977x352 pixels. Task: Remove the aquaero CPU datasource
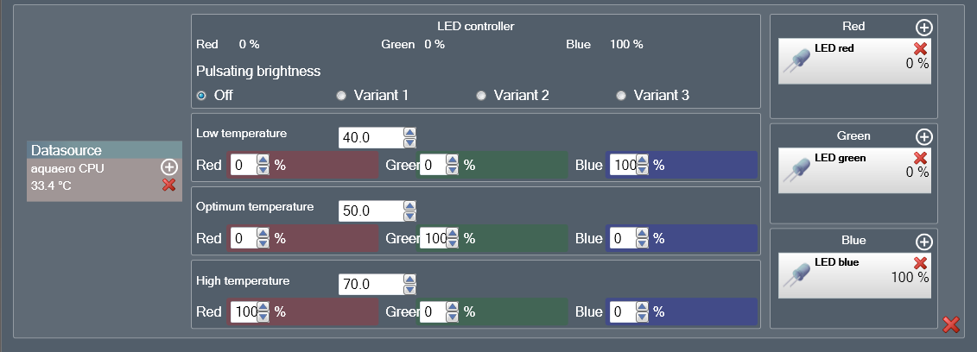tap(169, 185)
